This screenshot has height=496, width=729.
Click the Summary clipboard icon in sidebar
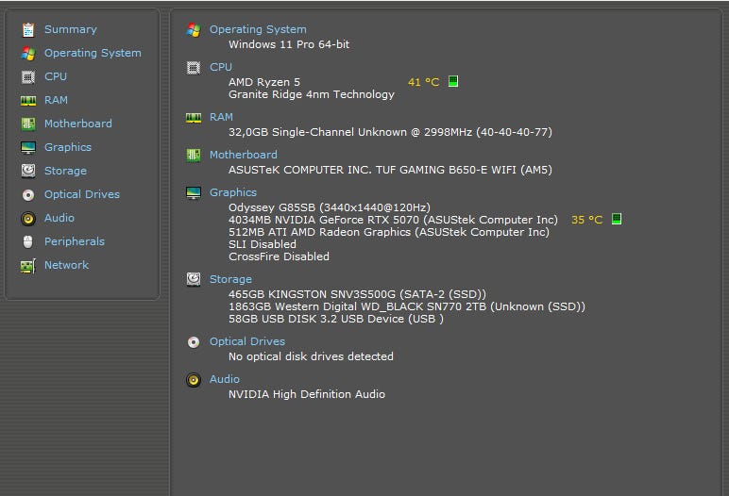pyautogui.click(x=28, y=30)
